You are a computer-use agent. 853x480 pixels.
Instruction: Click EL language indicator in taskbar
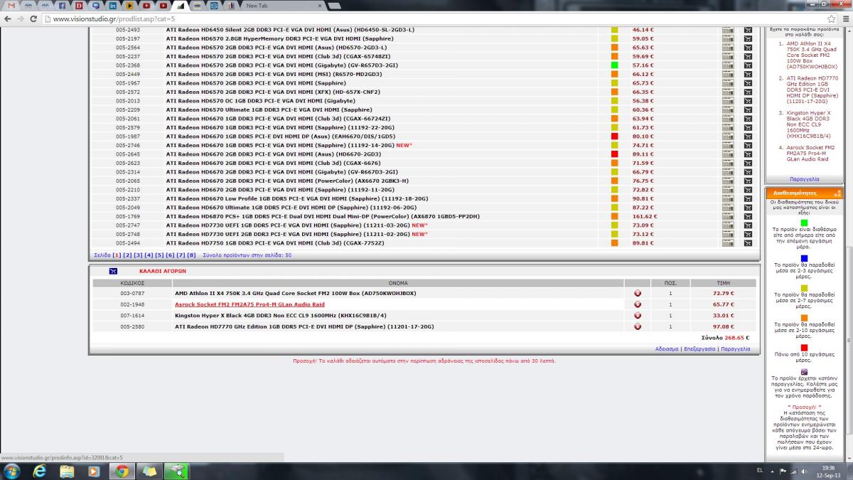[x=760, y=471]
